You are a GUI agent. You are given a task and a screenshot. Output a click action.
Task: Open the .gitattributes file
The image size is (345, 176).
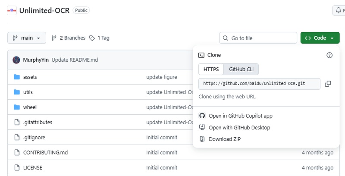[x=38, y=123]
